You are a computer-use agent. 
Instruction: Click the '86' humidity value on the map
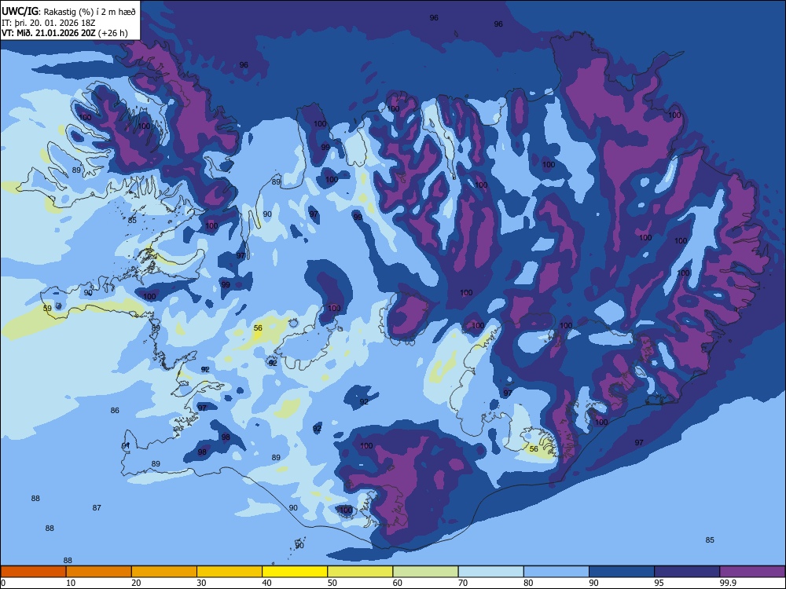pos(115,411)
